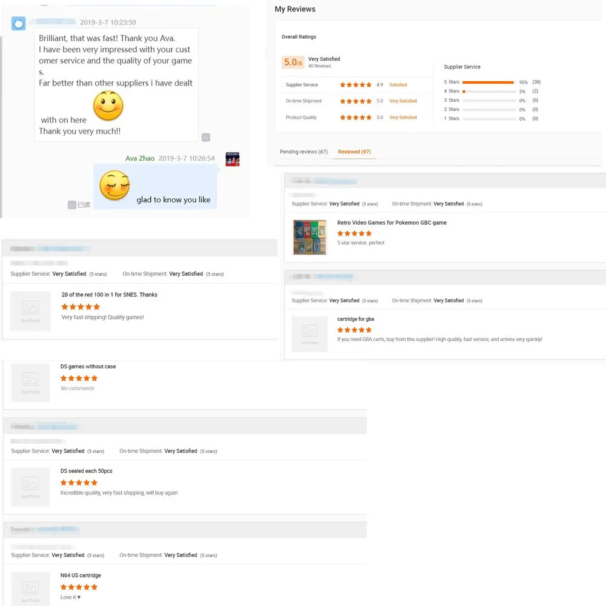
Task: Click the N64 US cartridge review title
Action: coord(81,575)
